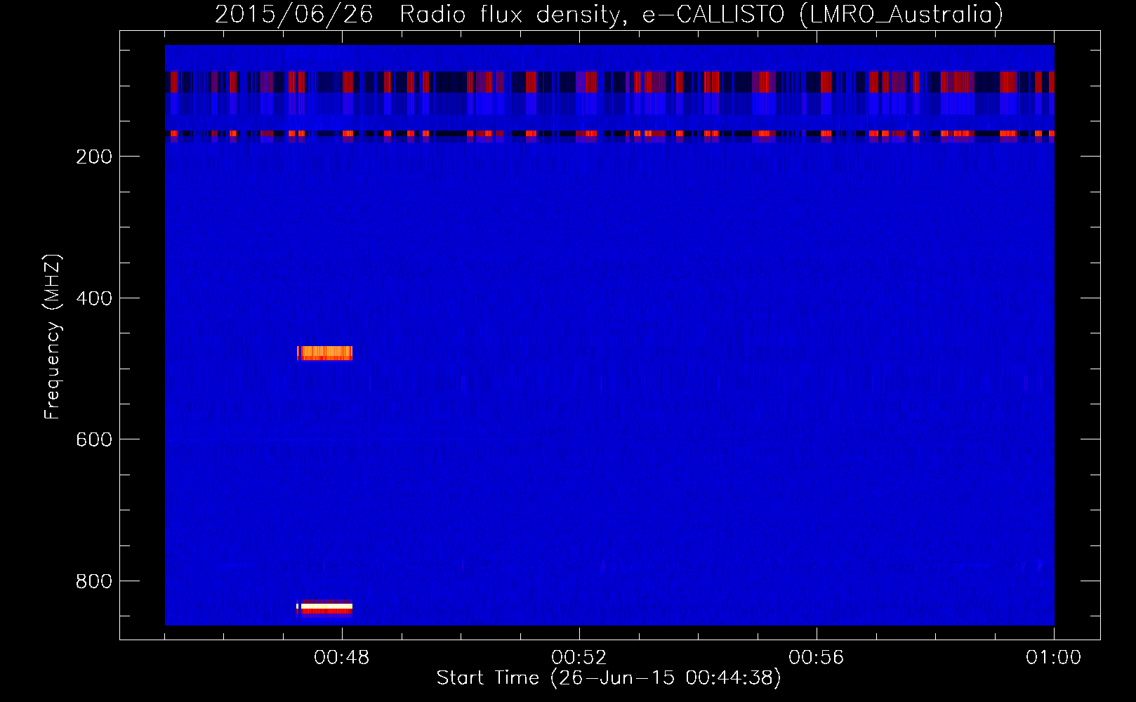Click the Frequency (MHZ) axis title
The height and width of the screenshot is (702, 1136).
[53, 337]
